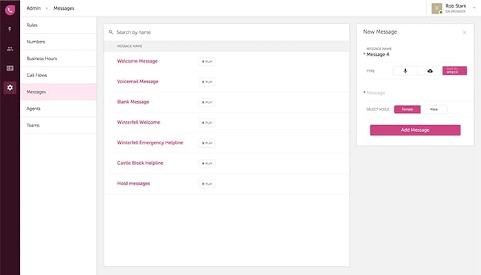
Task: Open the lightning bolt sidebar section
Action: coord(10,30)
